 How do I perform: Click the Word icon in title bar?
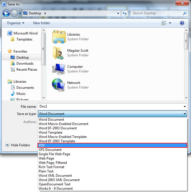4,4
